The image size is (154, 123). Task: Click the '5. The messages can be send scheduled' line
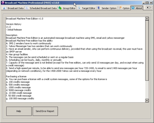coord(40,57)
